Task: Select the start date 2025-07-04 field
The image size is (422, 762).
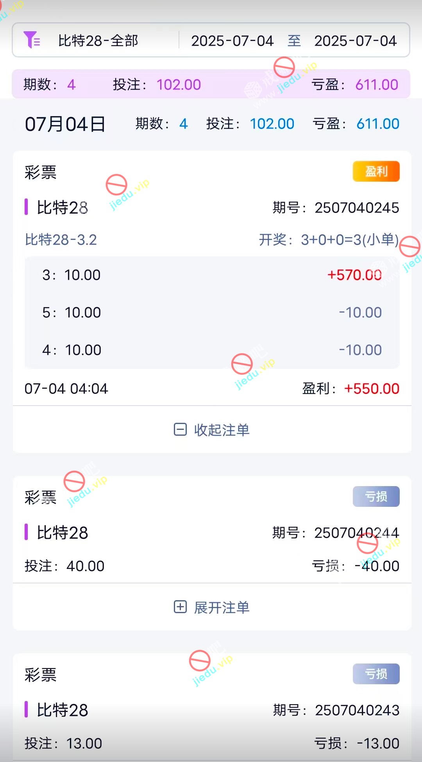Action: pos(232,41)
